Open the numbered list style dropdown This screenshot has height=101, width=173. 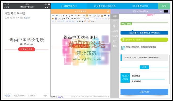pos(96,16)
